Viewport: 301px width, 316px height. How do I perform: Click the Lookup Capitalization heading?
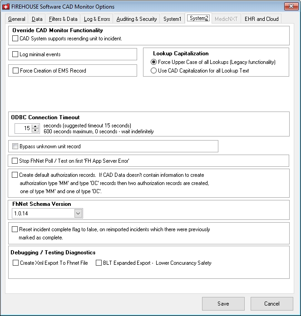coord(181,53)
